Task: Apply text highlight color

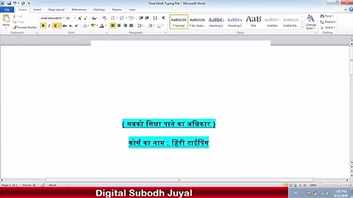Action: 93,26
